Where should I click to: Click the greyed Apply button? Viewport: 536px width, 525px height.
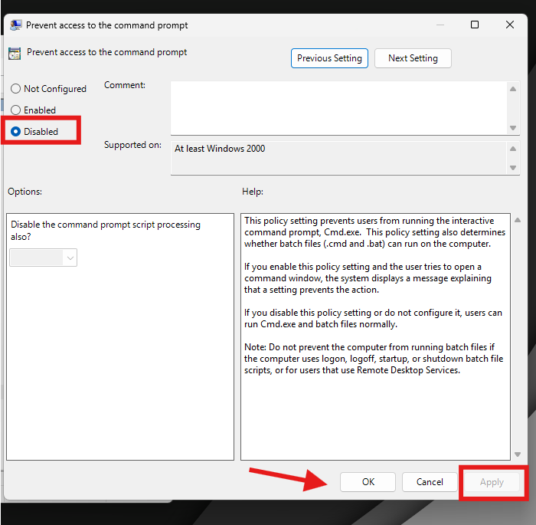[492, 482]
